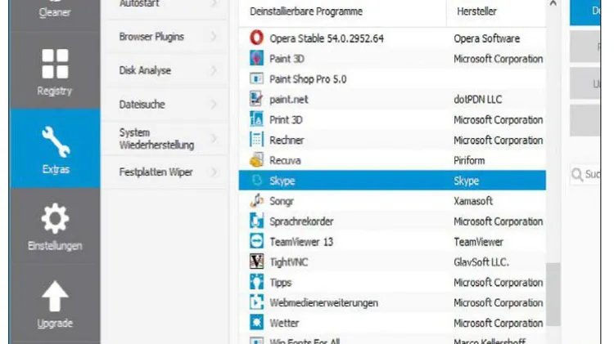This screenshot has width=614, height=344.
Task: Select the Webmedienerweiterungen entry
Action: tap(392, 302)
